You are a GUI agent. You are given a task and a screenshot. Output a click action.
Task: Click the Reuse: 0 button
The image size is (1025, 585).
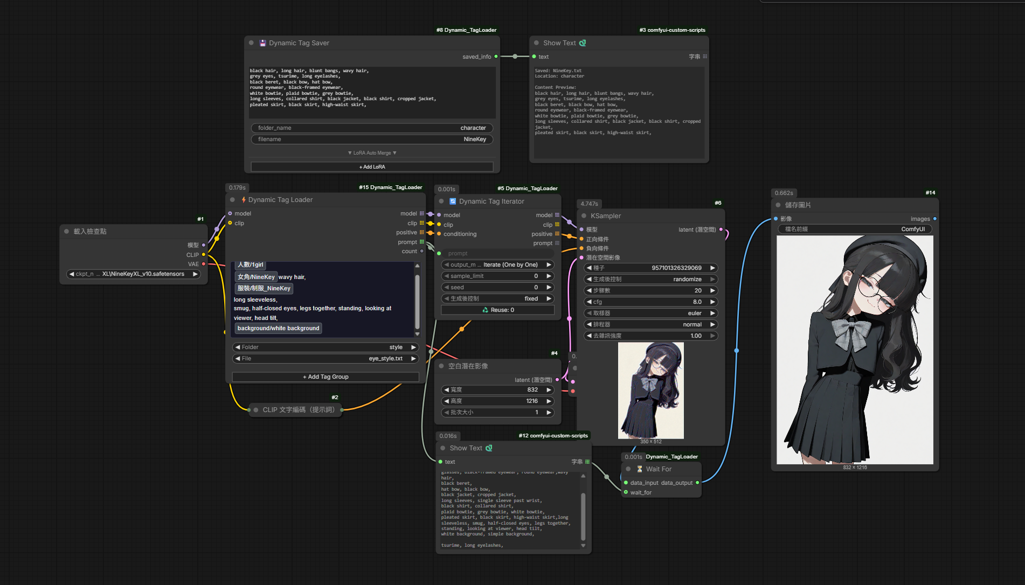point(497,310)
